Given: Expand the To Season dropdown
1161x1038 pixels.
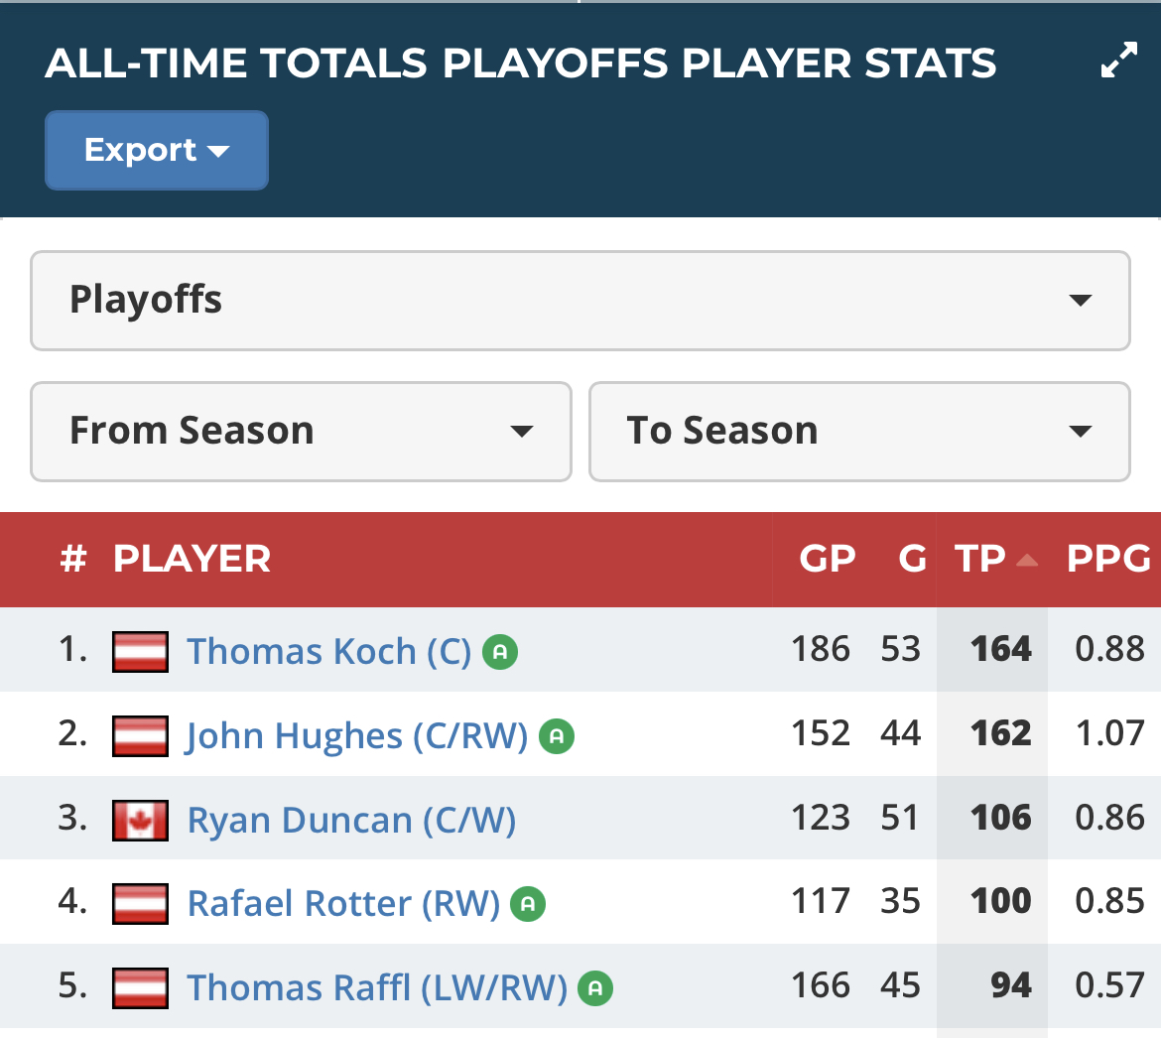Looking at the screenshot, I should pyautogui.click(x=859, y=431).
